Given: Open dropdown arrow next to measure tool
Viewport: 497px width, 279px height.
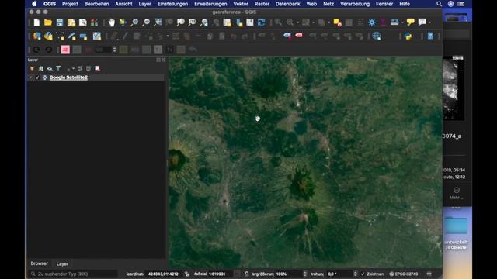Looking at the screenshot, I should pos(402,22).
